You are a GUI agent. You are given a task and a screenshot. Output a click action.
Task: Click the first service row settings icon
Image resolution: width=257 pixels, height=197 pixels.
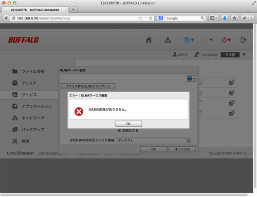pos(232,83)
